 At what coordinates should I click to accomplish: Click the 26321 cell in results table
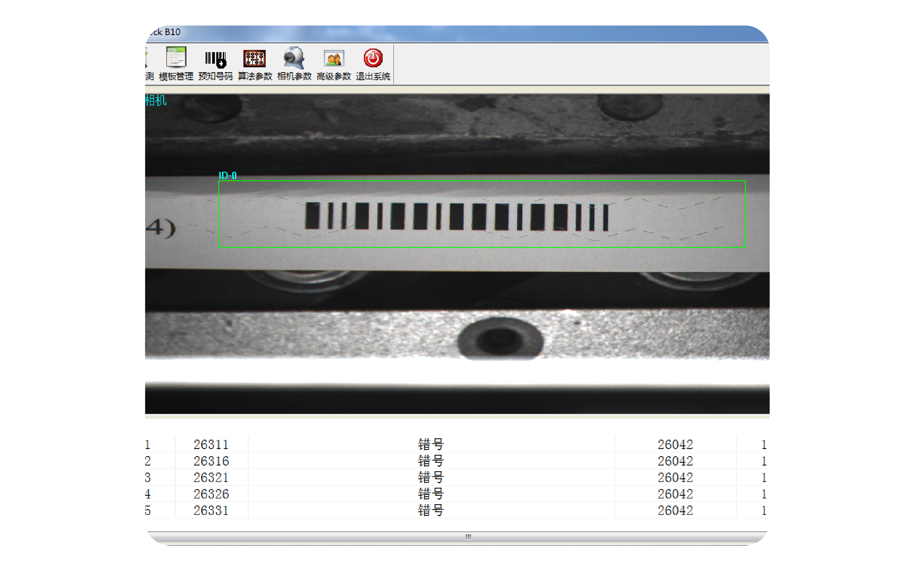point(211,478)
